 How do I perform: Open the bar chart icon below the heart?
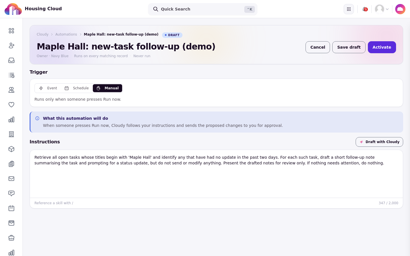[11, 119]
